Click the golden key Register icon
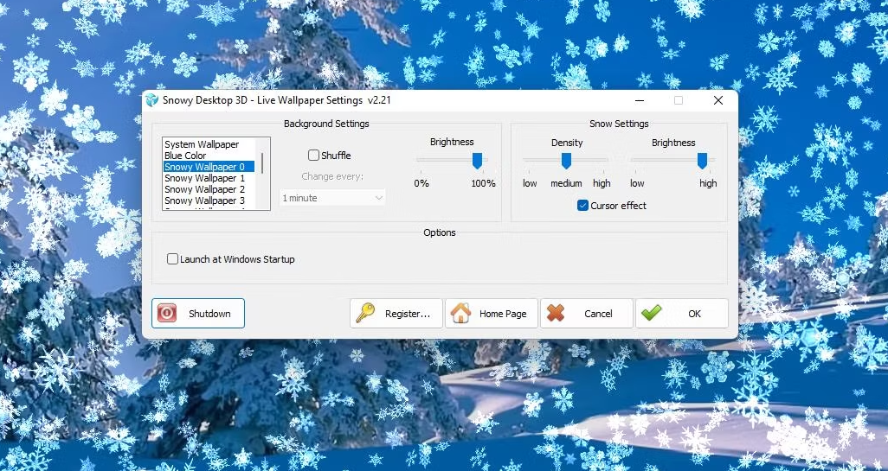 [x=365, y=313]
